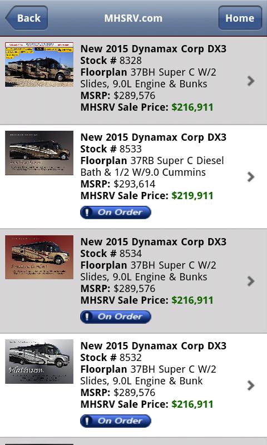Select $216,911 sale price of Stock 8328

point(192,107)
